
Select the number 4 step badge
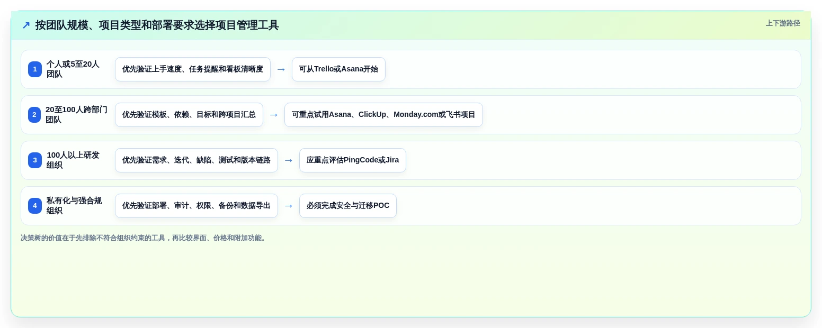click(35, 206)
